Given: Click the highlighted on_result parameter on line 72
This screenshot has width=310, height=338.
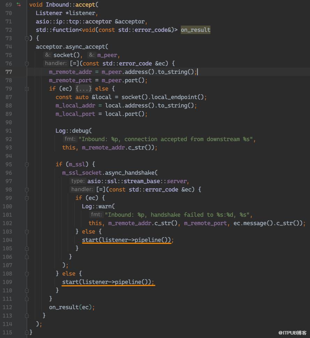Looking at the screenshot, I should (x=196, y=30).
